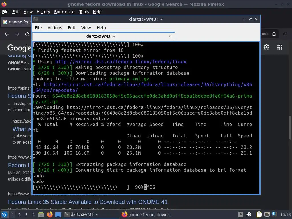Open Fedora Linux 35 Stable GNOME 41 result

(x=88, y=202)
